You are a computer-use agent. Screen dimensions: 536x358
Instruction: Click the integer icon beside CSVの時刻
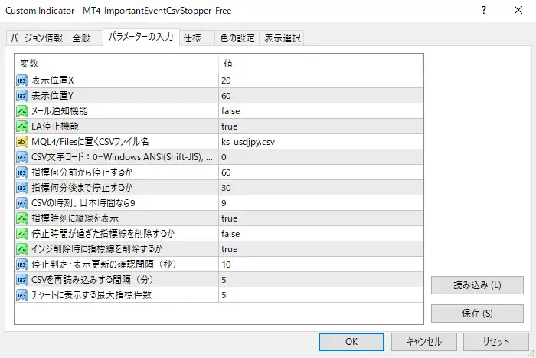point(22,203)
